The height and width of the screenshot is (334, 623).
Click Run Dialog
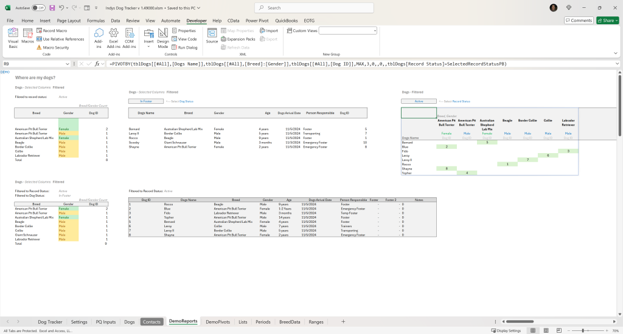(184, 47)
